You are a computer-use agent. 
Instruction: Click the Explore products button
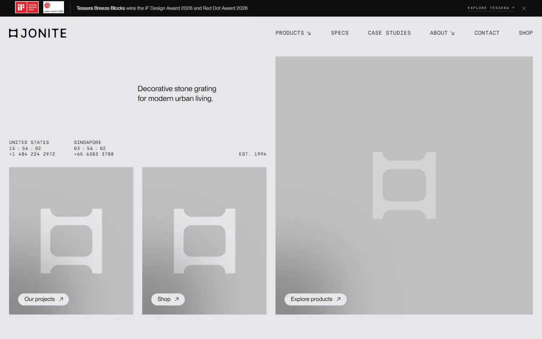point(315,299)
